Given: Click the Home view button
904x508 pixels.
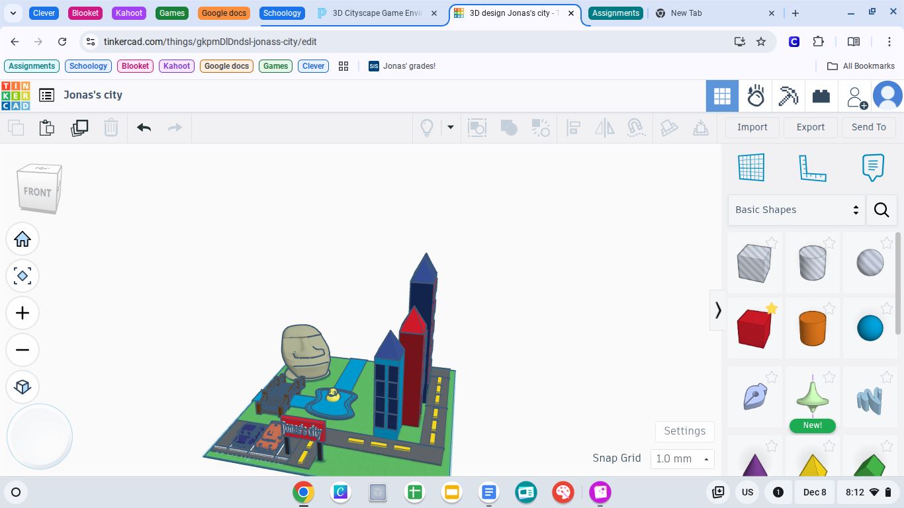Looking at the screenshot, I should pos(23,239).
